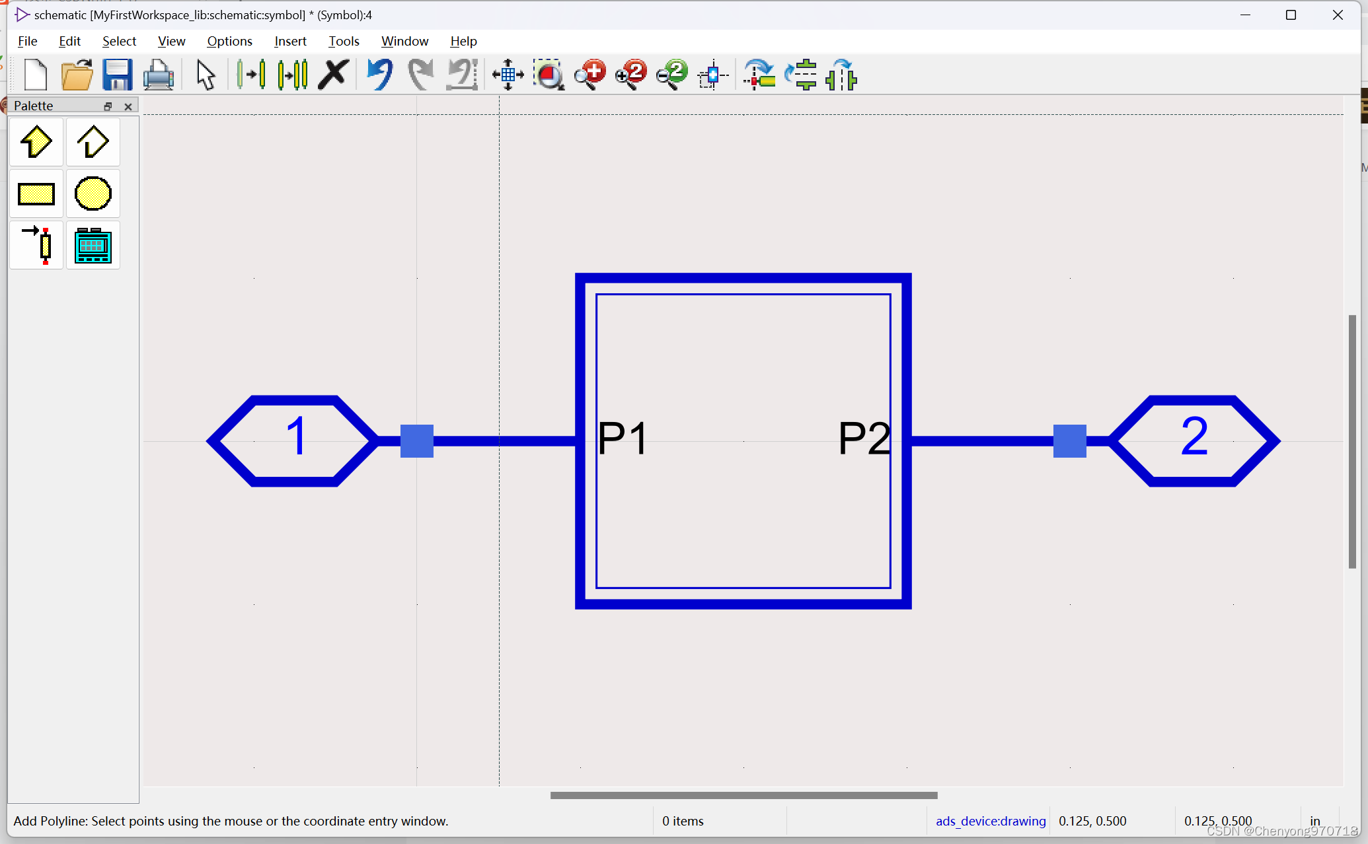Select the circle tool in the Palette
This screenshot has height=844, width=1368.
tap(93, 193)
